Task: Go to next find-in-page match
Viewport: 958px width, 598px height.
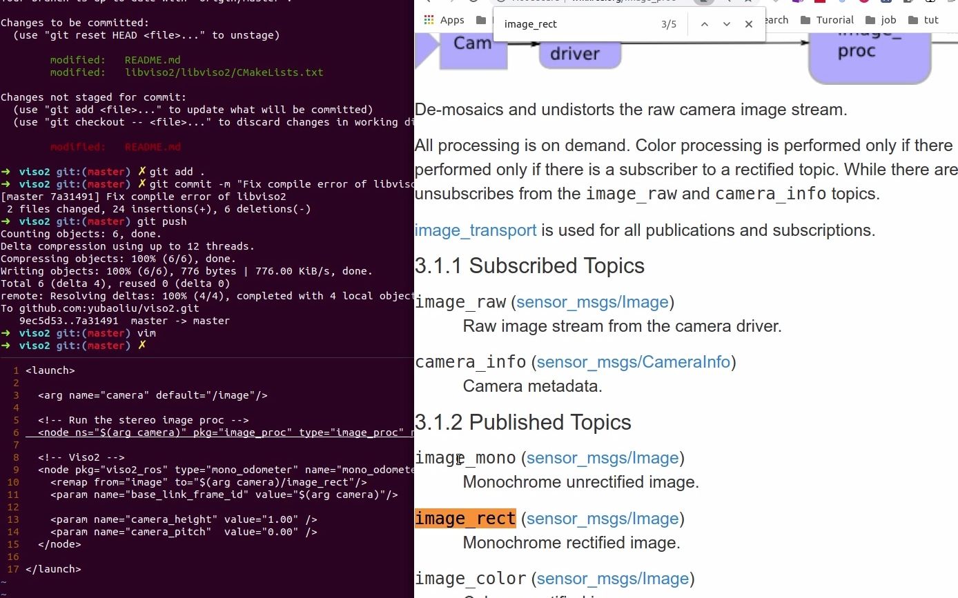Action: tap(726, 24)
